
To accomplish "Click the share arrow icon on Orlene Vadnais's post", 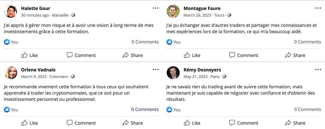I will coord(126,123).
